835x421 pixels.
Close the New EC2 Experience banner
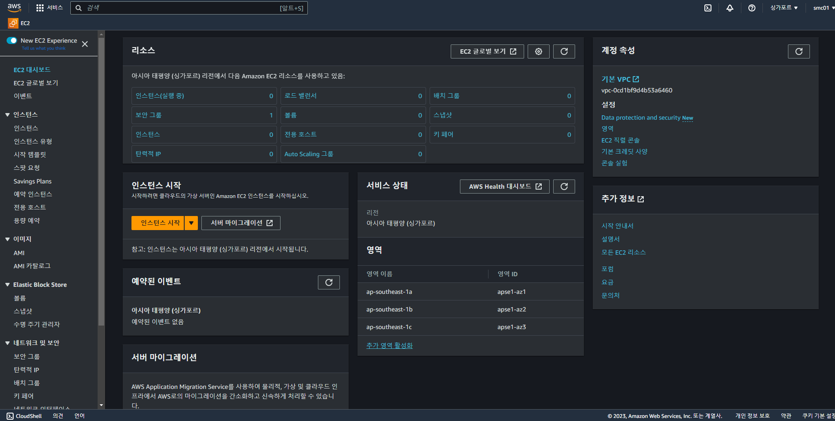click(85, 44)
